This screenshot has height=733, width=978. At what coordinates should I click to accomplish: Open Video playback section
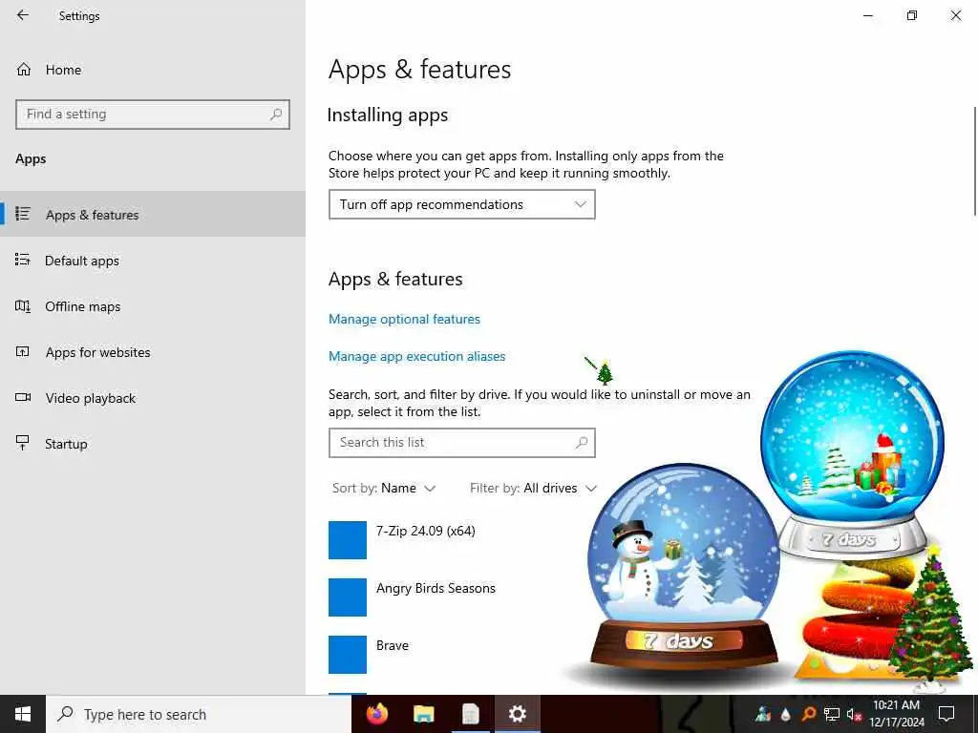tap(153, 398)
